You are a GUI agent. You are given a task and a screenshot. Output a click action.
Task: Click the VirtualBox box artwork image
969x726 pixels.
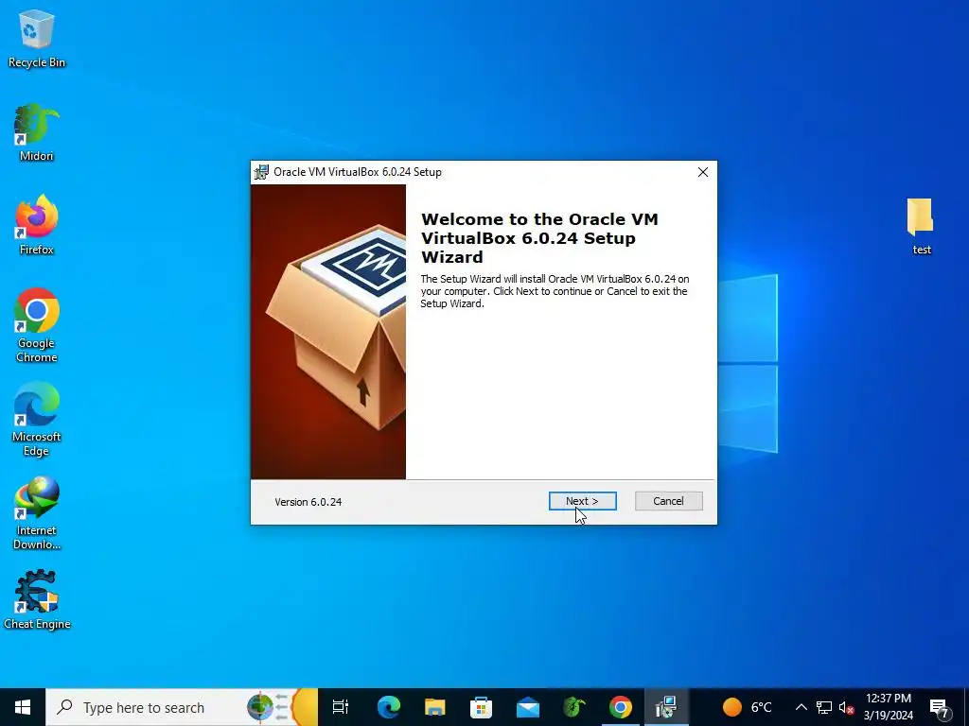(328, 332)
